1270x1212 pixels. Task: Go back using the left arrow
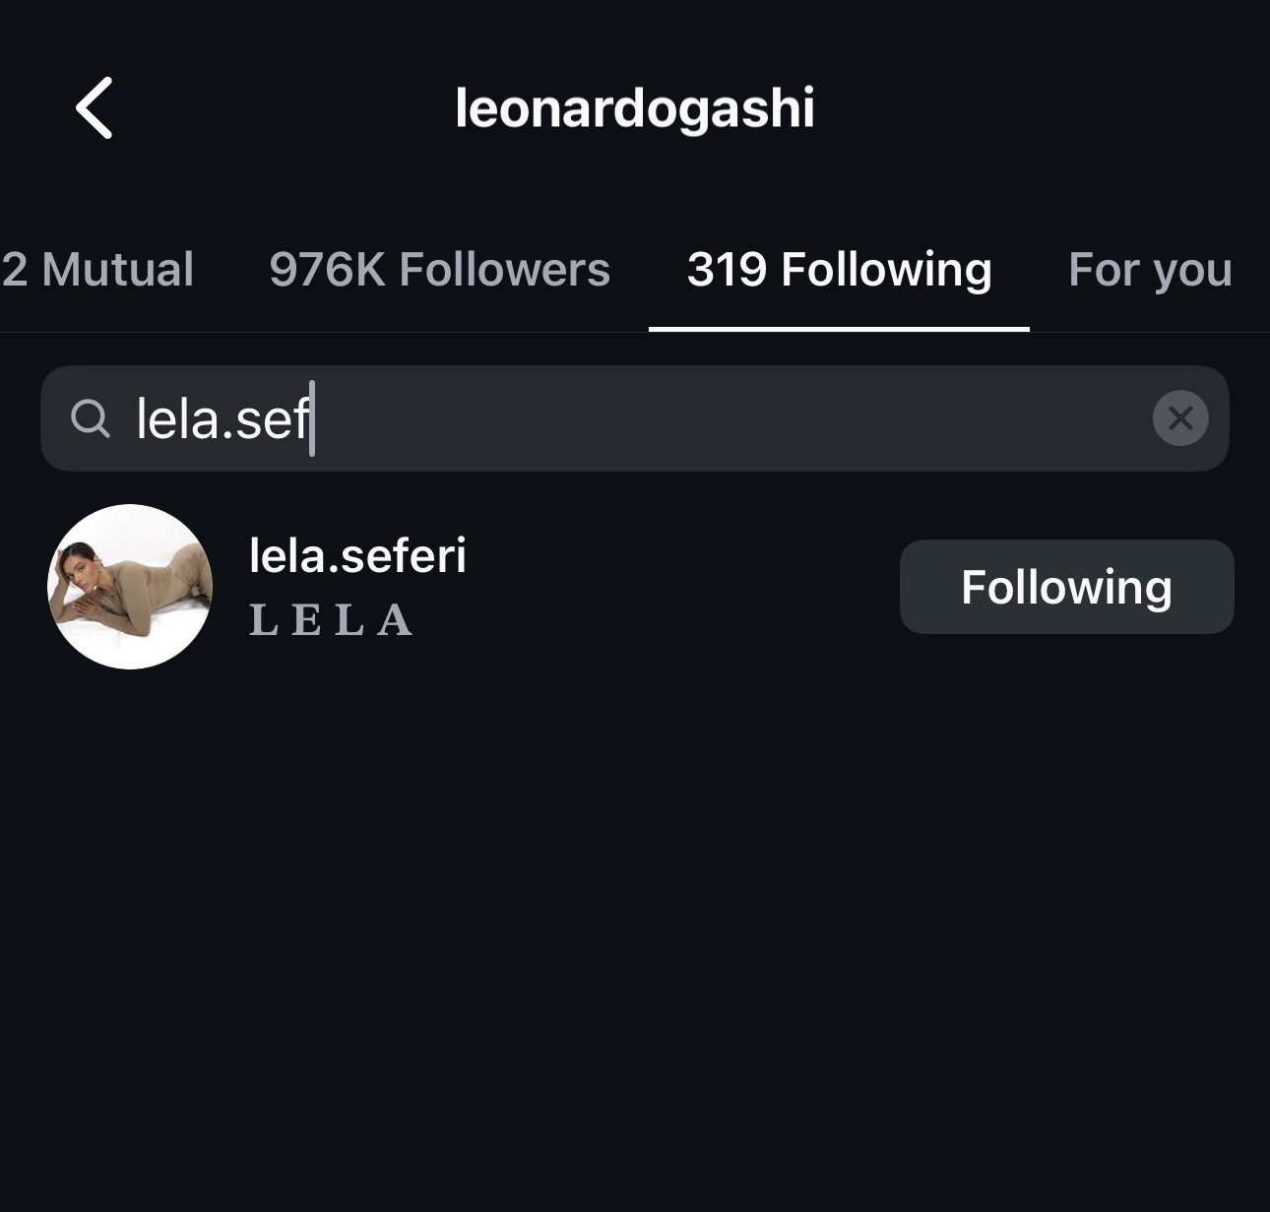click(x=95, y=108)
